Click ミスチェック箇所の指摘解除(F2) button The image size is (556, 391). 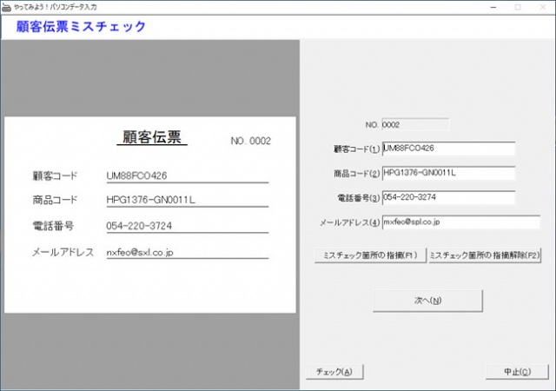485,255
